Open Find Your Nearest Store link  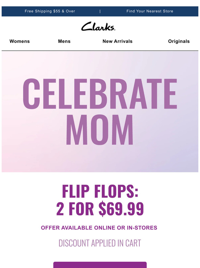[150, 11]
